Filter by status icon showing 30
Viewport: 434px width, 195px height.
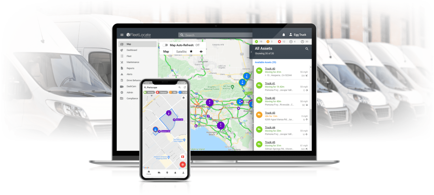pyautogui.click(x=304, y=41)
